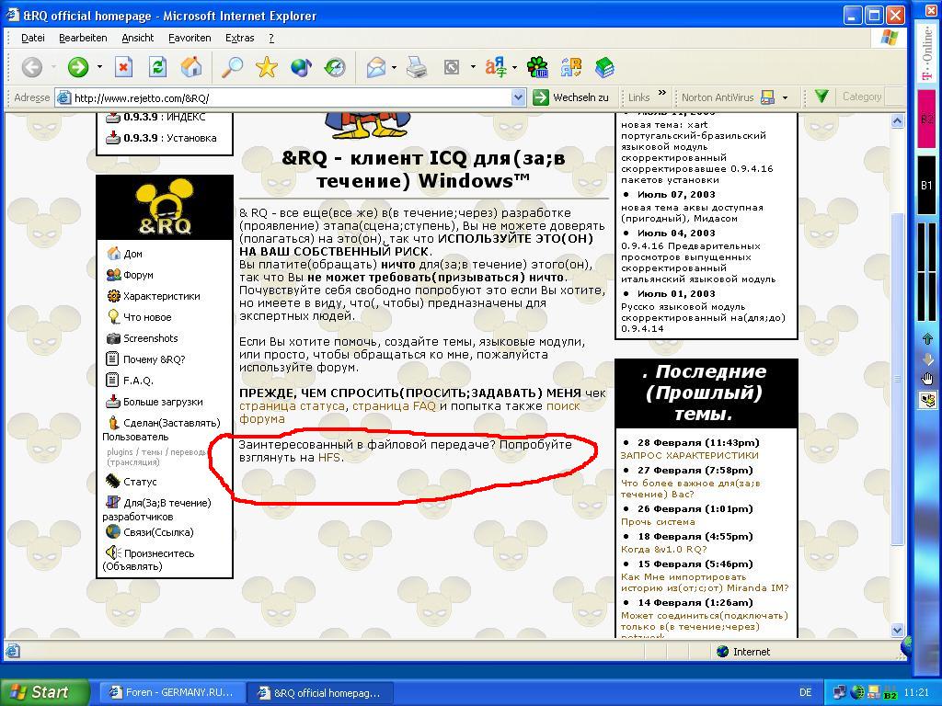Open the Favoriten menu

[190, 38]
